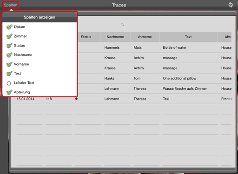The height and width of the screenshot is (174, 238).
Task: Enable the Lokaler Text column
Action: tap(9, 83)
